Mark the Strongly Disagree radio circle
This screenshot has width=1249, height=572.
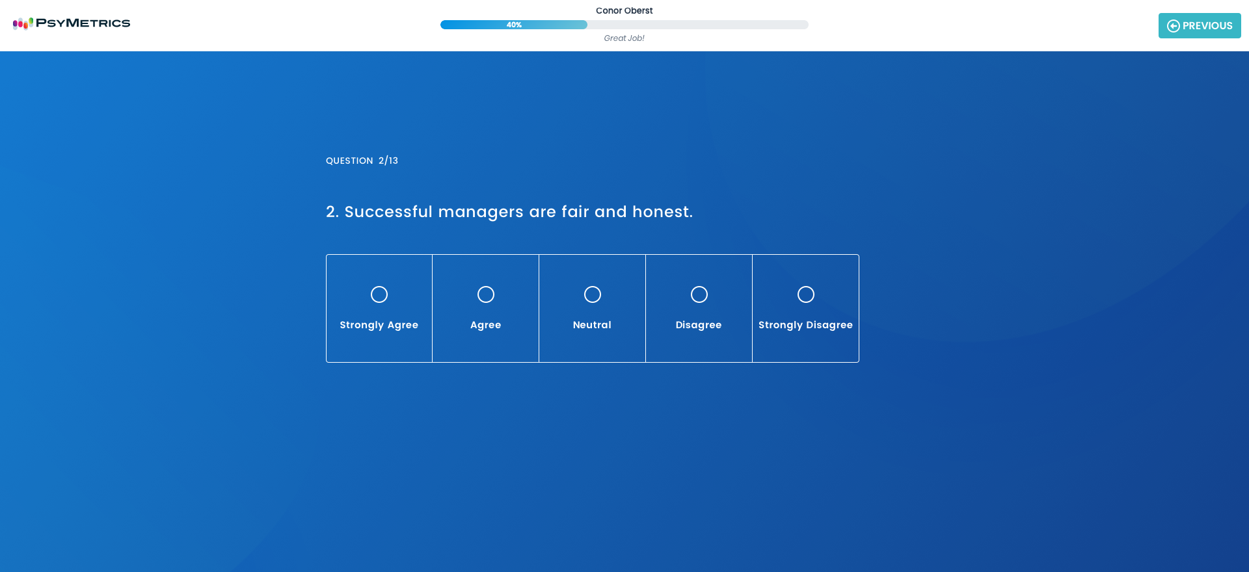point(806,294)
